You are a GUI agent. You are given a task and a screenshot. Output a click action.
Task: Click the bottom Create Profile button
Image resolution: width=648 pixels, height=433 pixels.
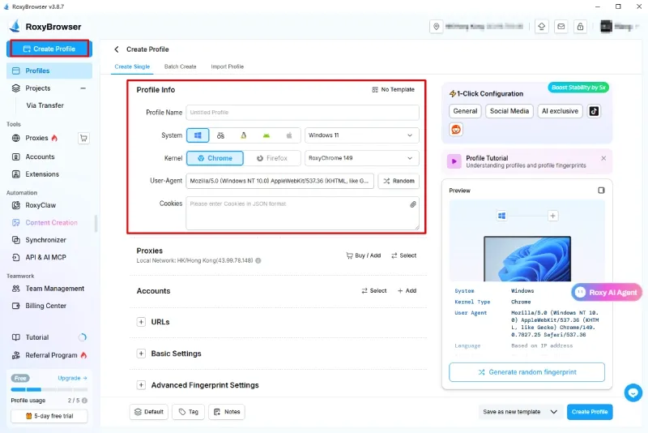click(590, 412)
